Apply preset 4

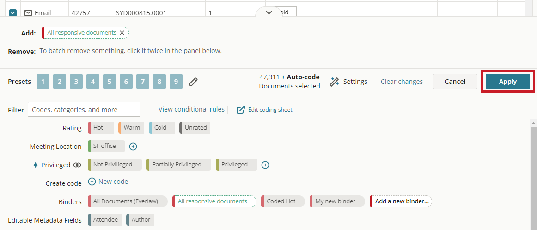click(93, 82)
